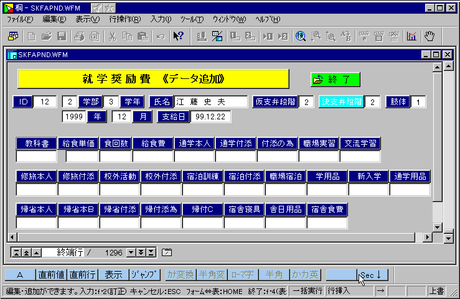
Task: Jump to first record using navigator button
Action: pos(17,252)
